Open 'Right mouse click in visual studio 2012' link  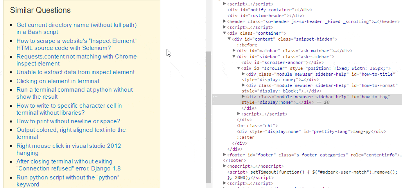[x=69, y=149]
